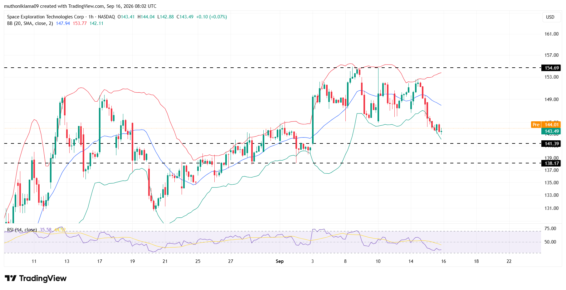This screenshot has height=290, width=566.
Task: Click the 75.00 RSI scale label
Action: [550, 229]
